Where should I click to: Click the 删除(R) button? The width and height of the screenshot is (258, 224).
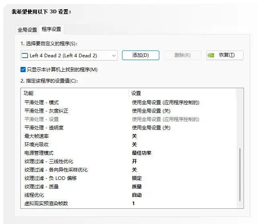click(183, 55)
